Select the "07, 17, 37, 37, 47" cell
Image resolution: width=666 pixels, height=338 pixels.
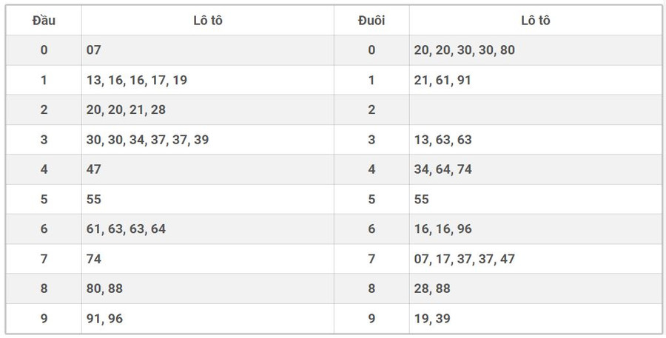click(465, 259)
